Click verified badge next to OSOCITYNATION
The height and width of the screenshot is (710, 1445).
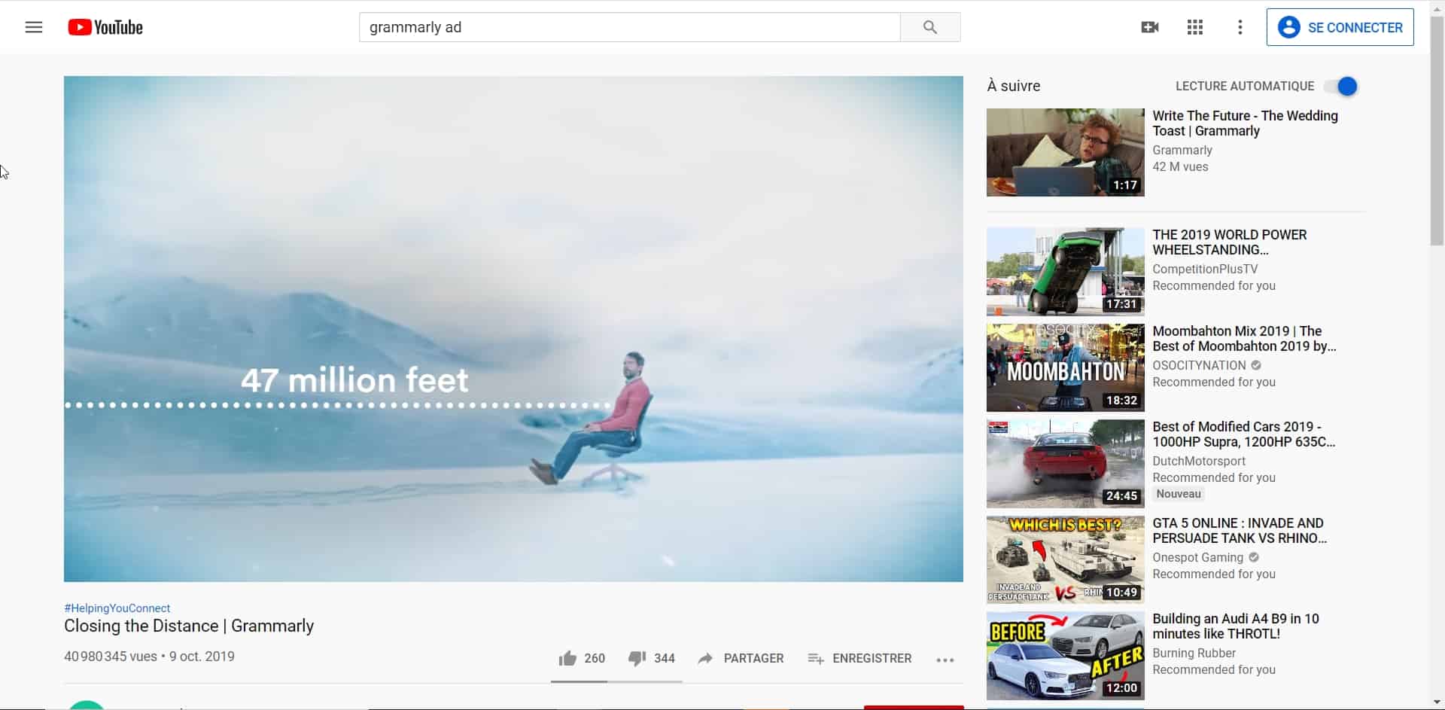[x=1256, y=365]
